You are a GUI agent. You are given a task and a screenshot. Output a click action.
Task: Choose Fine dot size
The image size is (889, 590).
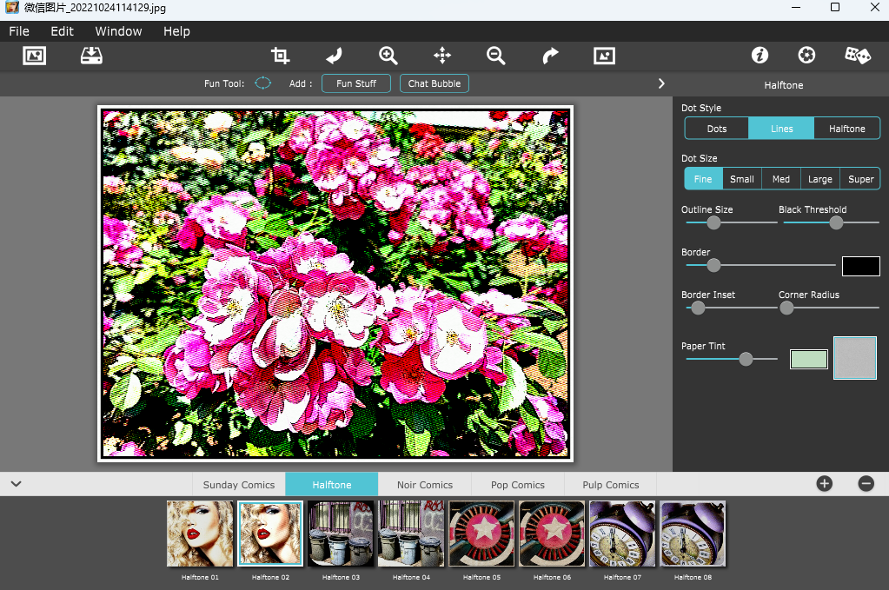pyautogui.click(x=703, y=179)
